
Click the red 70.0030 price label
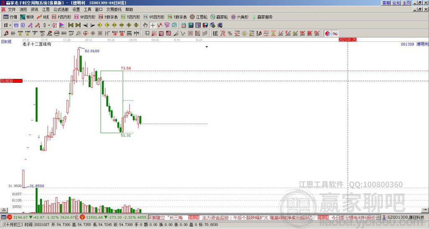[11, 81]
